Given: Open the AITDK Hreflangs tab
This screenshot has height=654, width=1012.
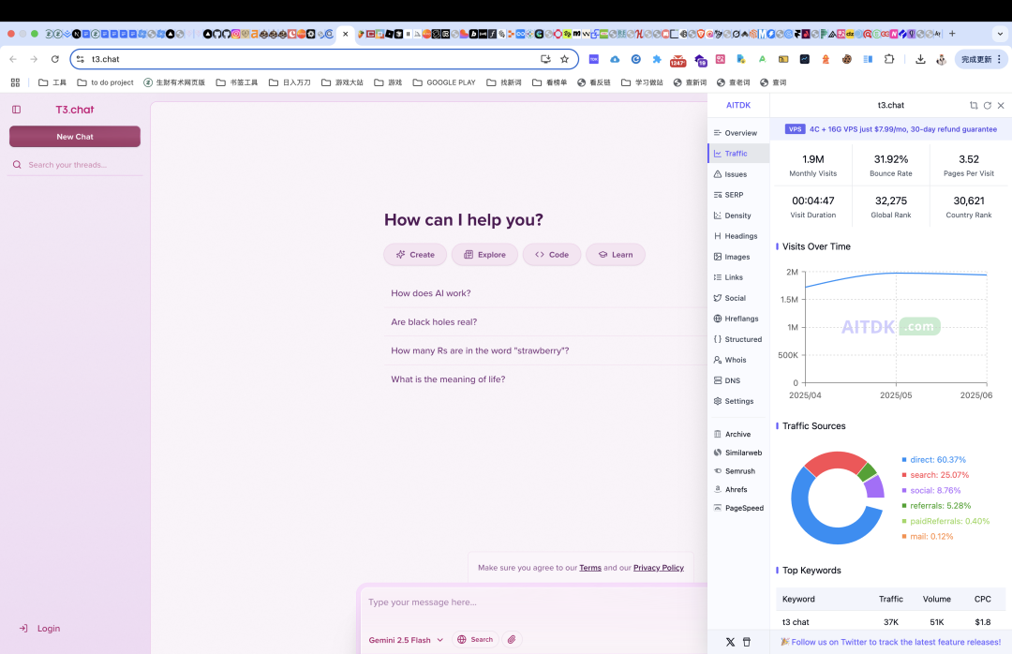Looking at the screenshot, I should pyautogui.click(x=738, y=319).
